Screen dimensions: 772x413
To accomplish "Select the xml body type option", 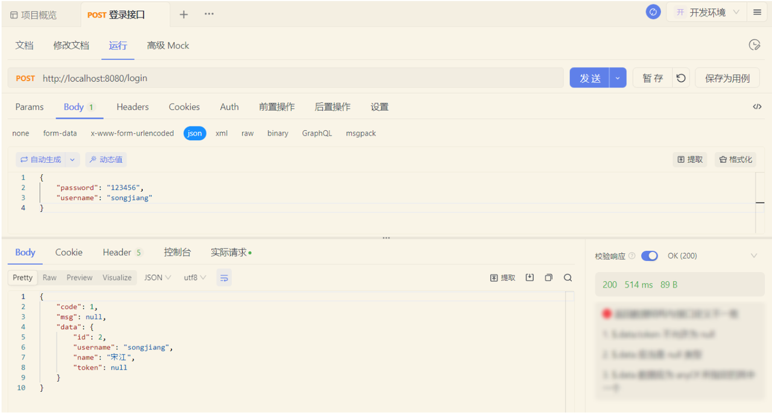I will coord(221,133).
